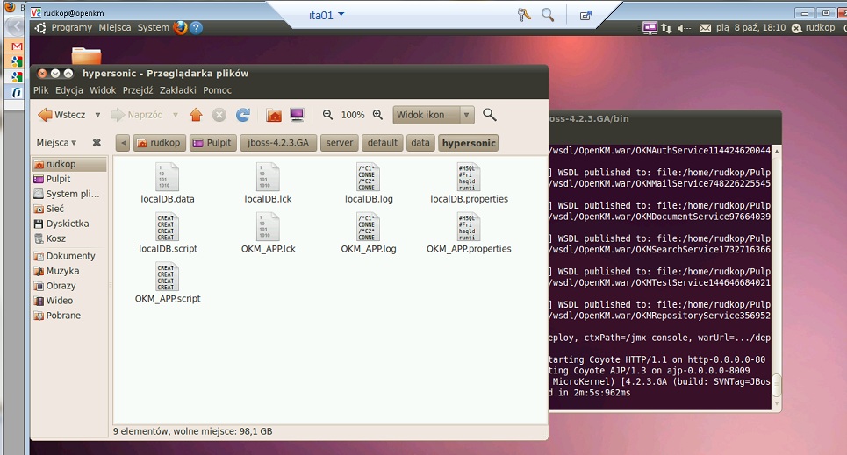The image size is (847, 455).
Task: Open Kosz trash in the sidebar
Action: 69,238
